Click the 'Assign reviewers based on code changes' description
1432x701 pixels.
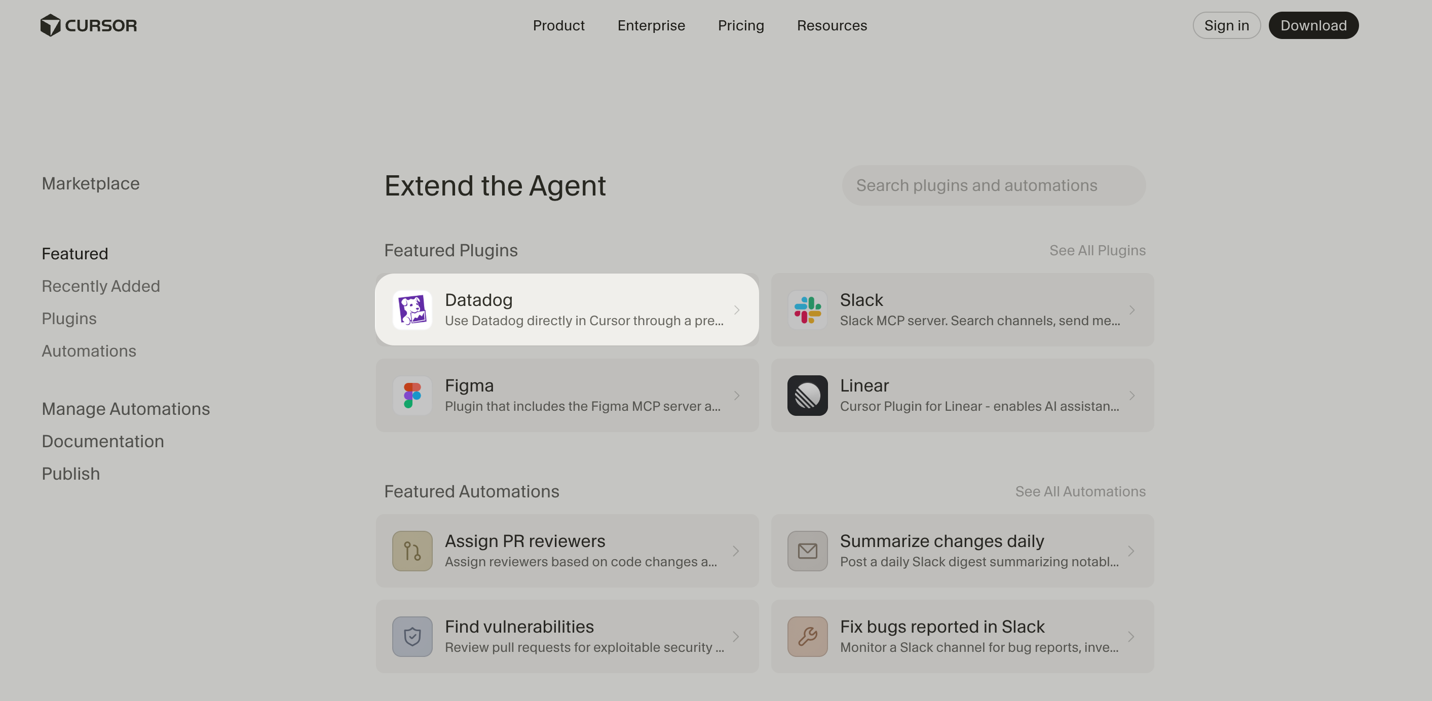tap(581, 562)
